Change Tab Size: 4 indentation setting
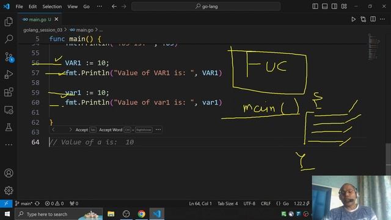 point(228,204)
